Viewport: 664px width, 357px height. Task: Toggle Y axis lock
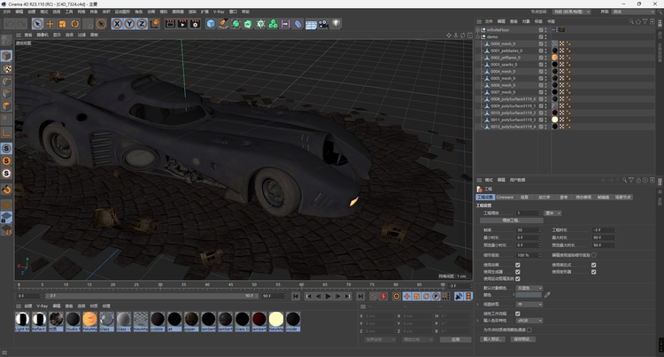coord(129,24)
